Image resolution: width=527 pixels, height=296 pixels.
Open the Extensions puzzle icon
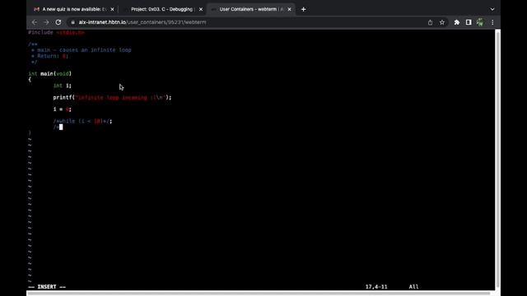point(457,22)
